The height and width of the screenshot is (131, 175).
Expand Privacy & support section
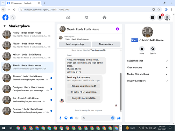click(x=147, y=81)
